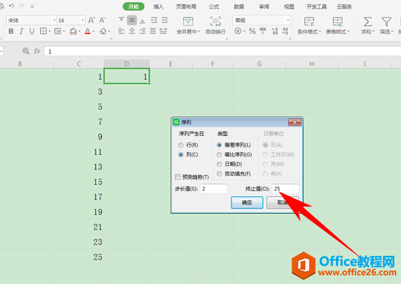The height and width of the screenshot is (284, 401).
Task: Expand the font color dropdown arrow
Action: pos(94,31)
